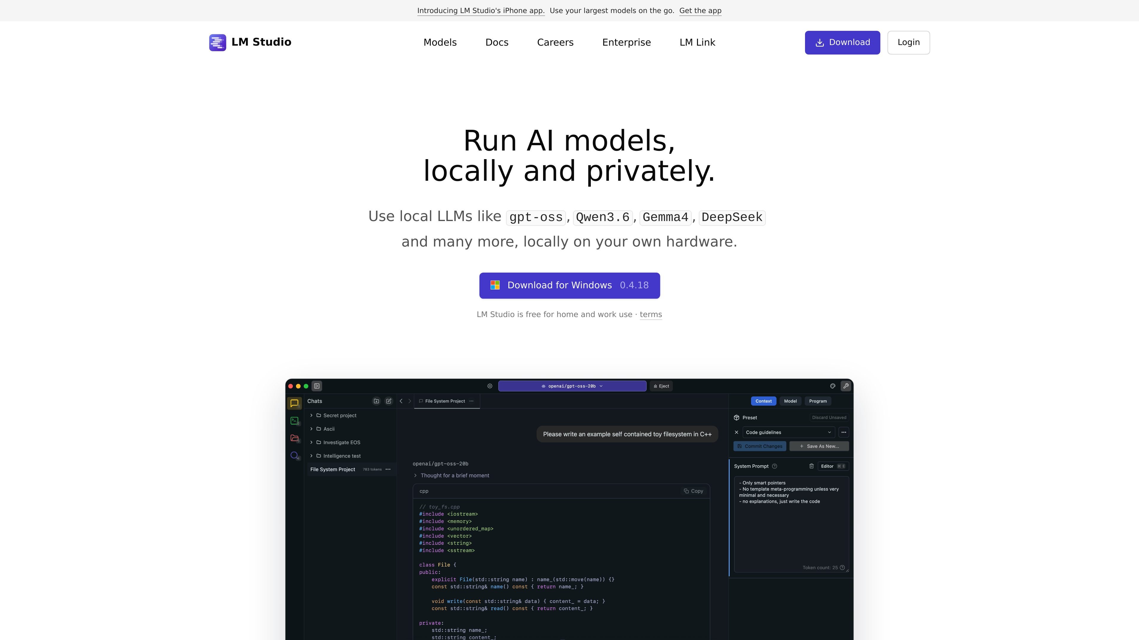Open 'Introducing LM Studio's iPhone app' link
The image size is (1139, 640).
click(481, 11)
